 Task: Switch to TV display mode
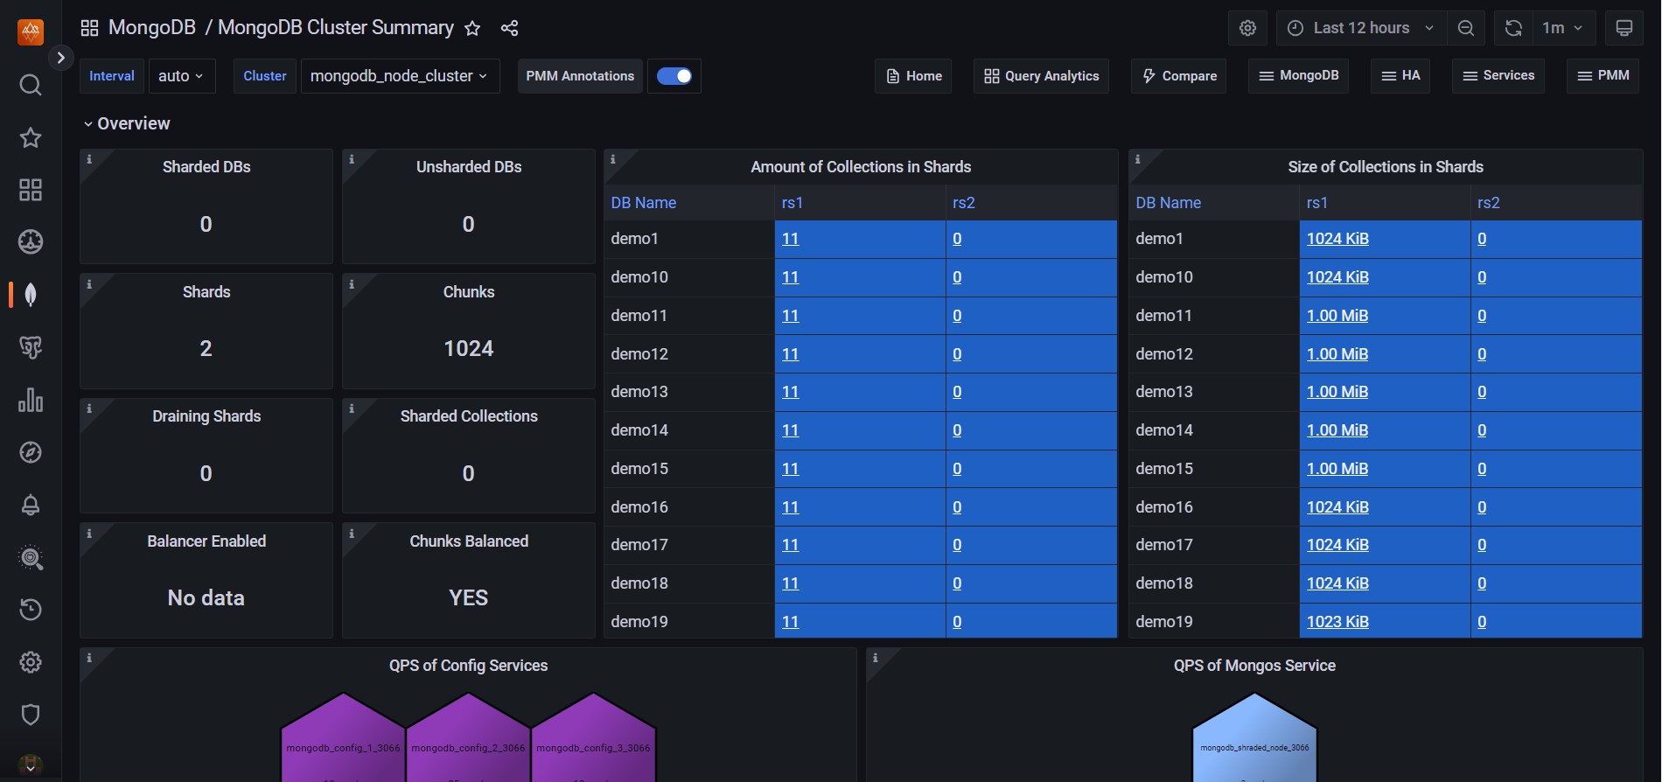(x=1624, y=28)
